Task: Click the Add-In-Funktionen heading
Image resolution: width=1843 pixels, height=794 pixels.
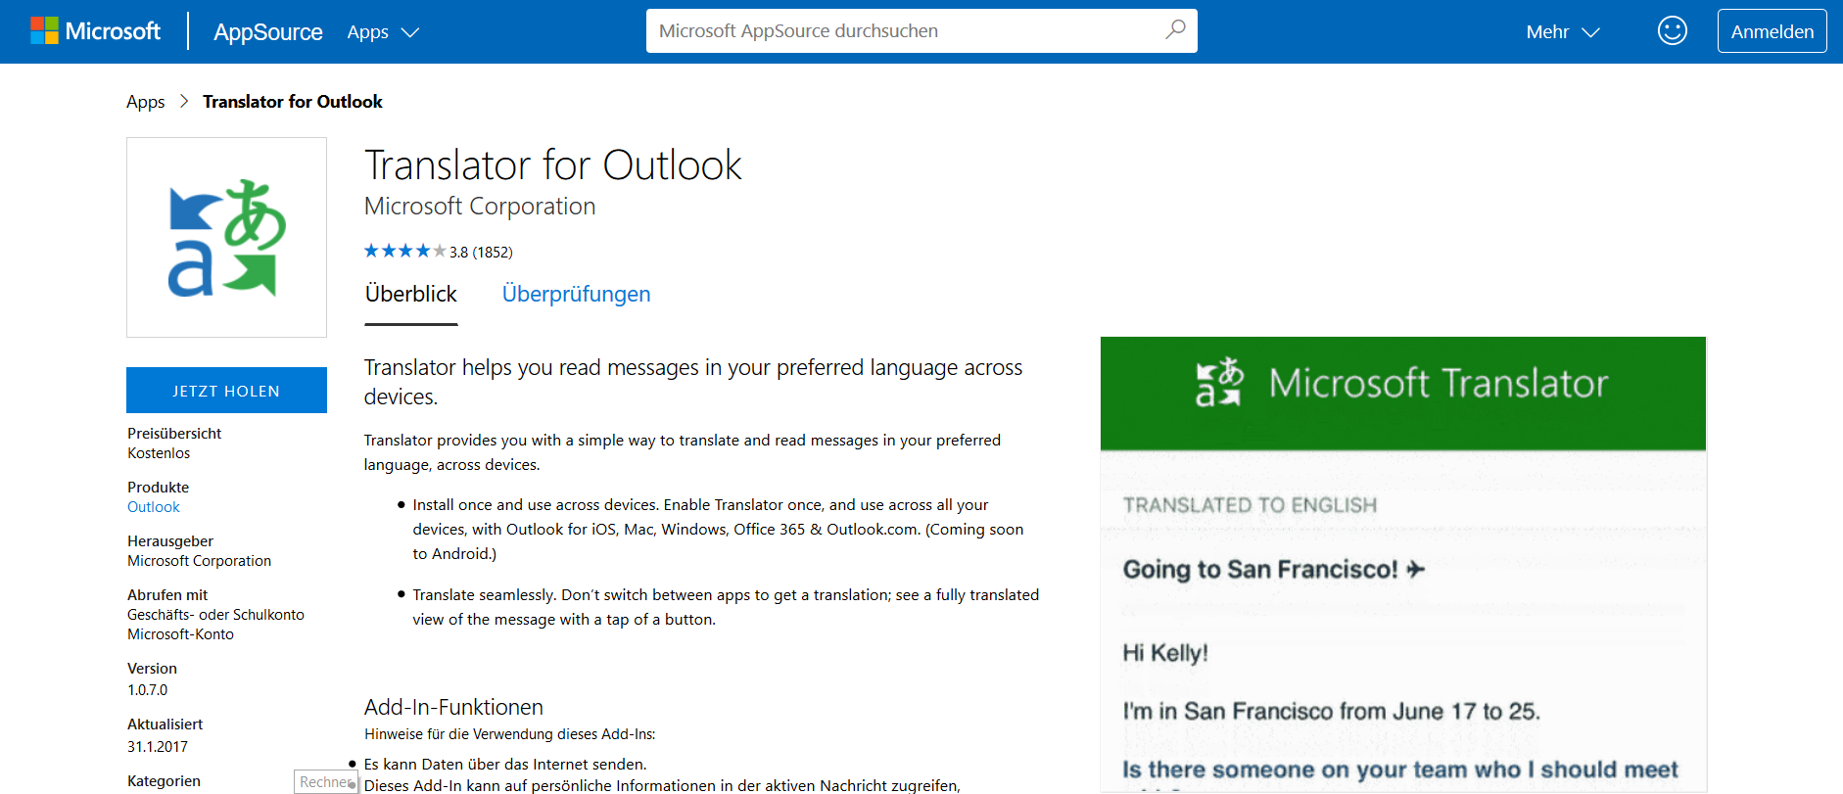Action: click(453, 707)
